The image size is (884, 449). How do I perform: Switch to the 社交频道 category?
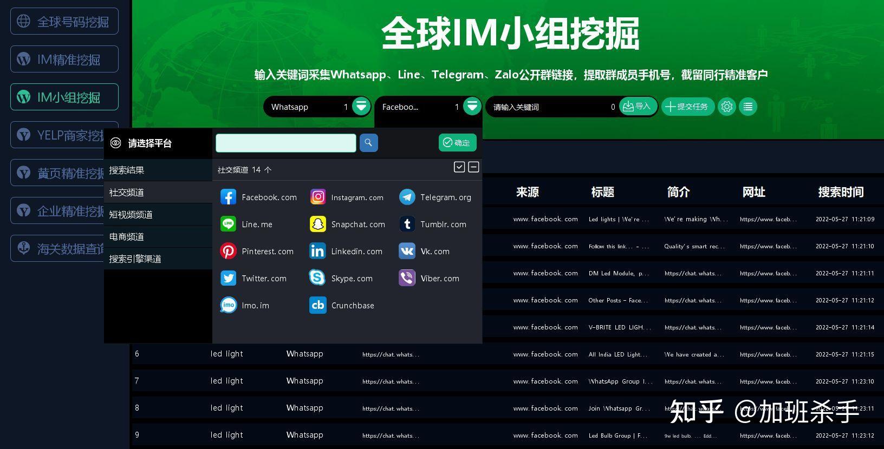158,193
